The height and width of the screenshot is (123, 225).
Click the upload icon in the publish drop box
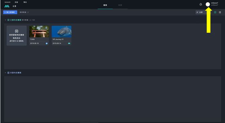[x=17, y=31]
